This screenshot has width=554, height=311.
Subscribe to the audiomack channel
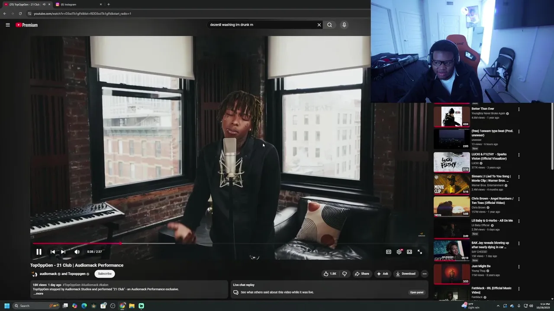click(104, 273)
